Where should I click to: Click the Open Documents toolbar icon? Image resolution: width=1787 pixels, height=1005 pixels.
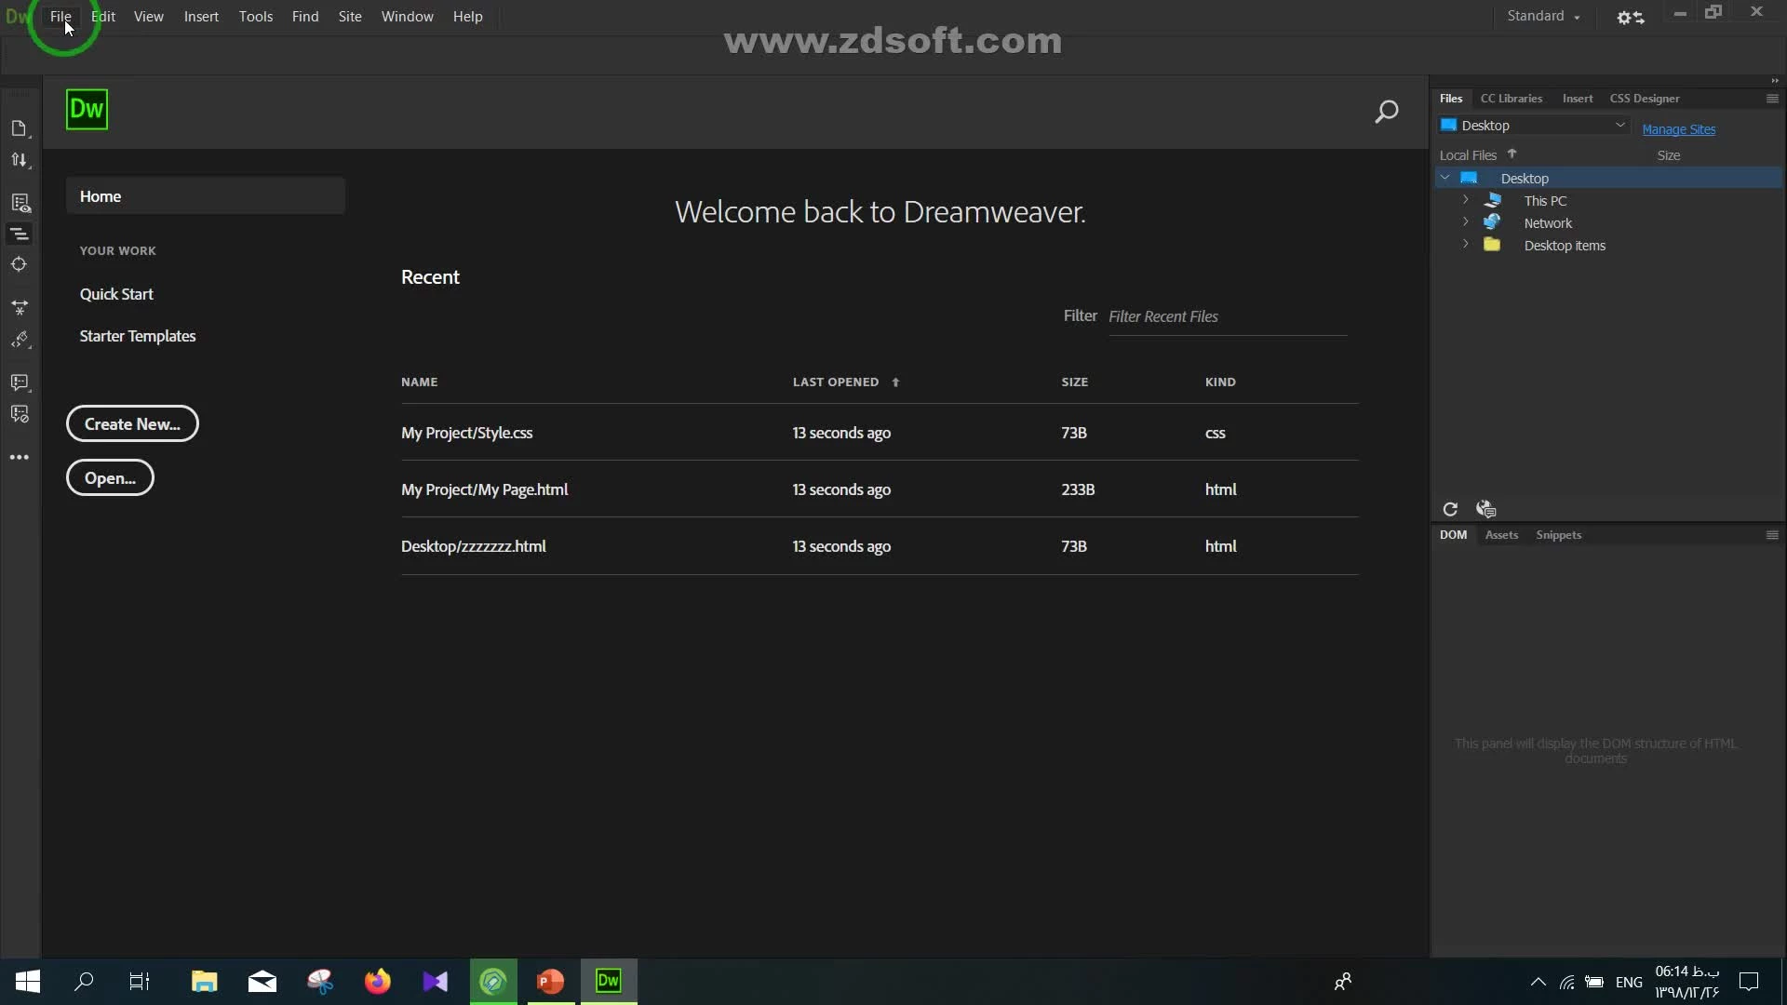click(20, 128)
